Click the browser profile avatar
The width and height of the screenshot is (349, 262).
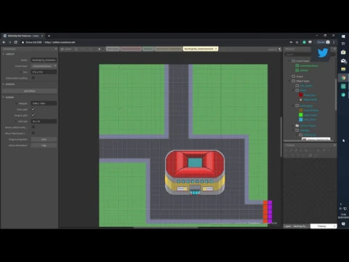click(328, 42)
